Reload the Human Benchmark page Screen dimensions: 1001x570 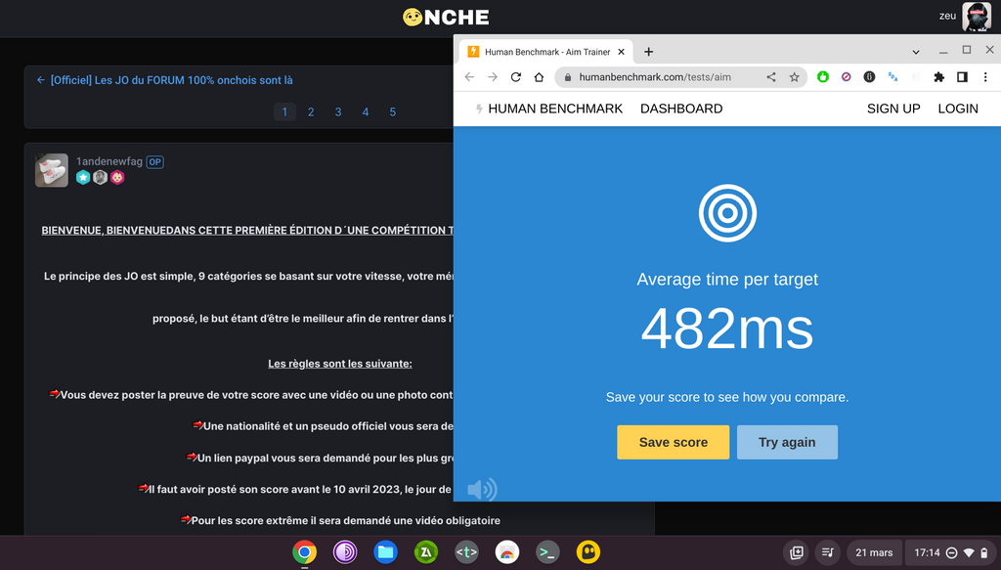coord(516,77)
